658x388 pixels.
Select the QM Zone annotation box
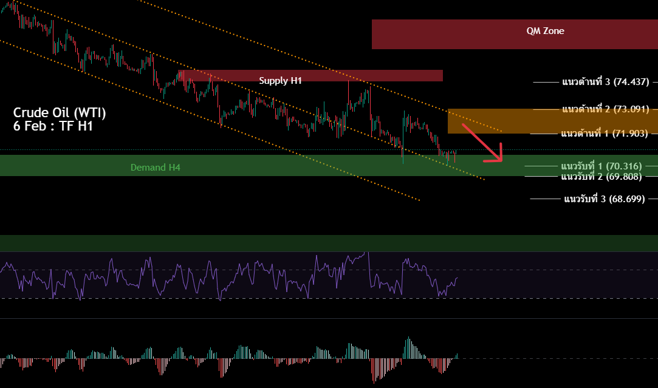coord(545,31)
